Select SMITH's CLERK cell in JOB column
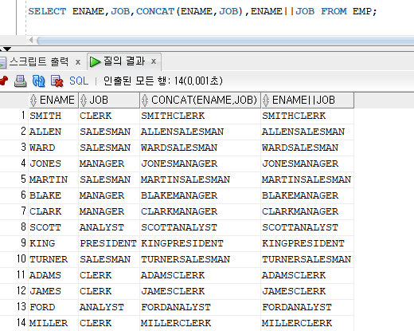 click(109, 116)
